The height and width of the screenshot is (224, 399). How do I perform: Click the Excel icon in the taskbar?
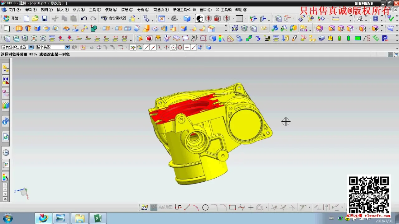[98, 218]
